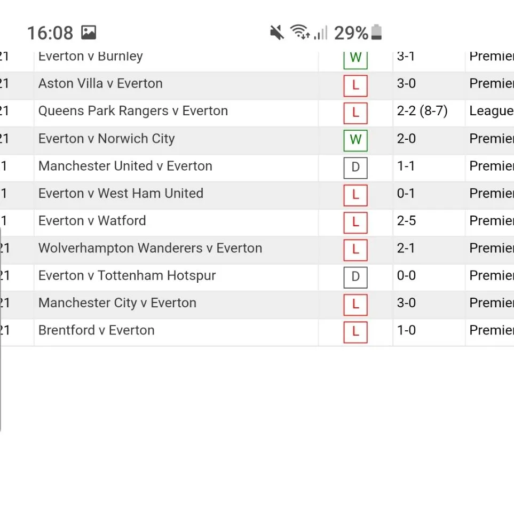
Task: Click the L badge for Everton v Watford
Action: tap(355, 222)
